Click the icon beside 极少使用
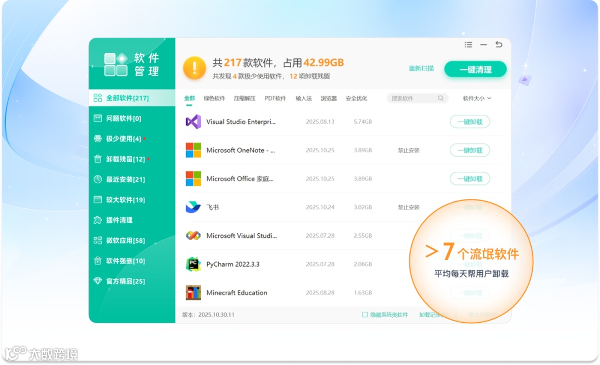Image resolution: width=600 pixels, height=365 pixels. [98, 138]
